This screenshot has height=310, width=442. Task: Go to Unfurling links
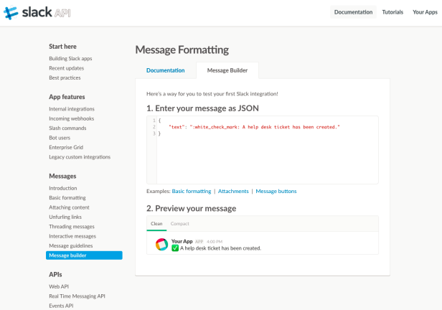(x=65, y=217)
